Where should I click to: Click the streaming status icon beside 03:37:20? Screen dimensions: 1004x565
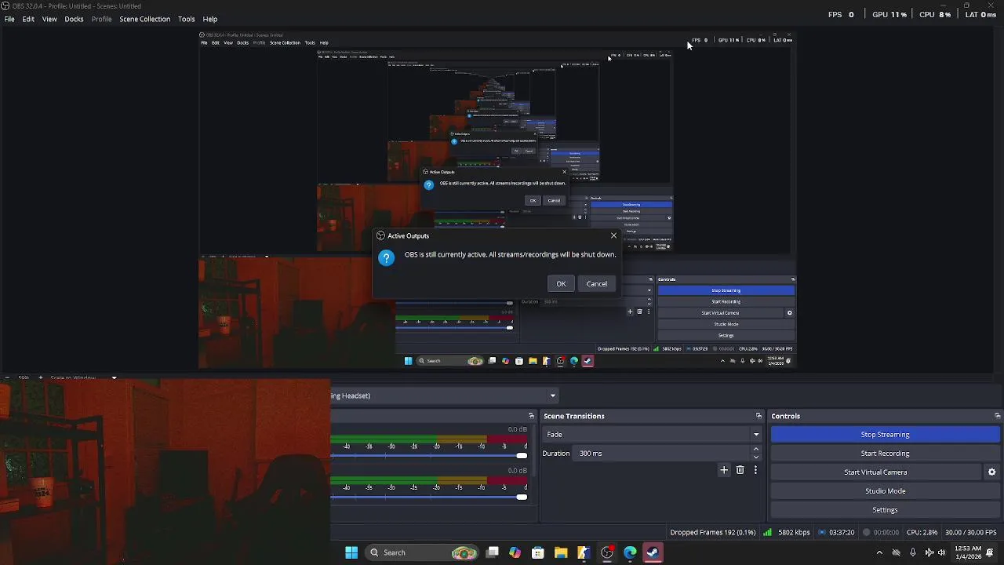(x=821, y=532)
